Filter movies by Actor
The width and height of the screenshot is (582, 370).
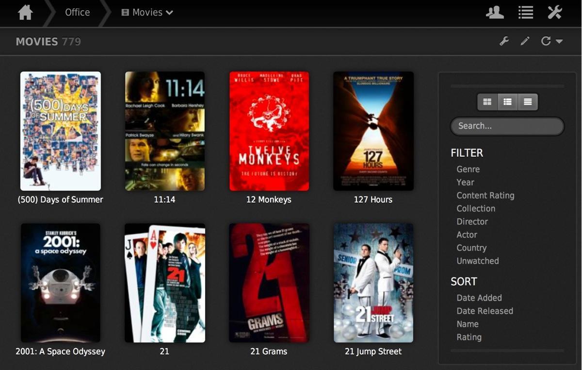coord(467,235)
